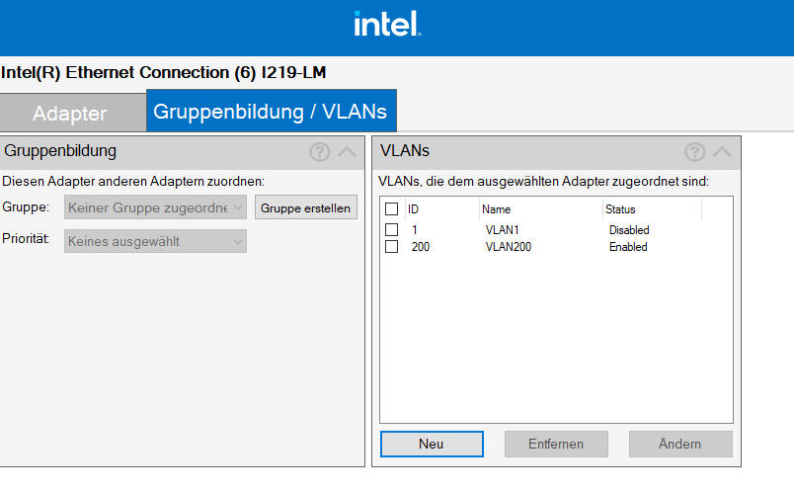Click the Entfernen button

coord(556,444)
